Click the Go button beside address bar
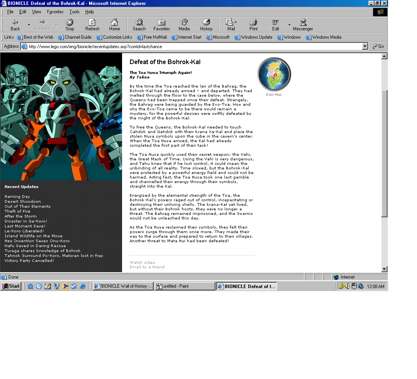The height and width of the screenshot is (379, 417). pos(378,46)
